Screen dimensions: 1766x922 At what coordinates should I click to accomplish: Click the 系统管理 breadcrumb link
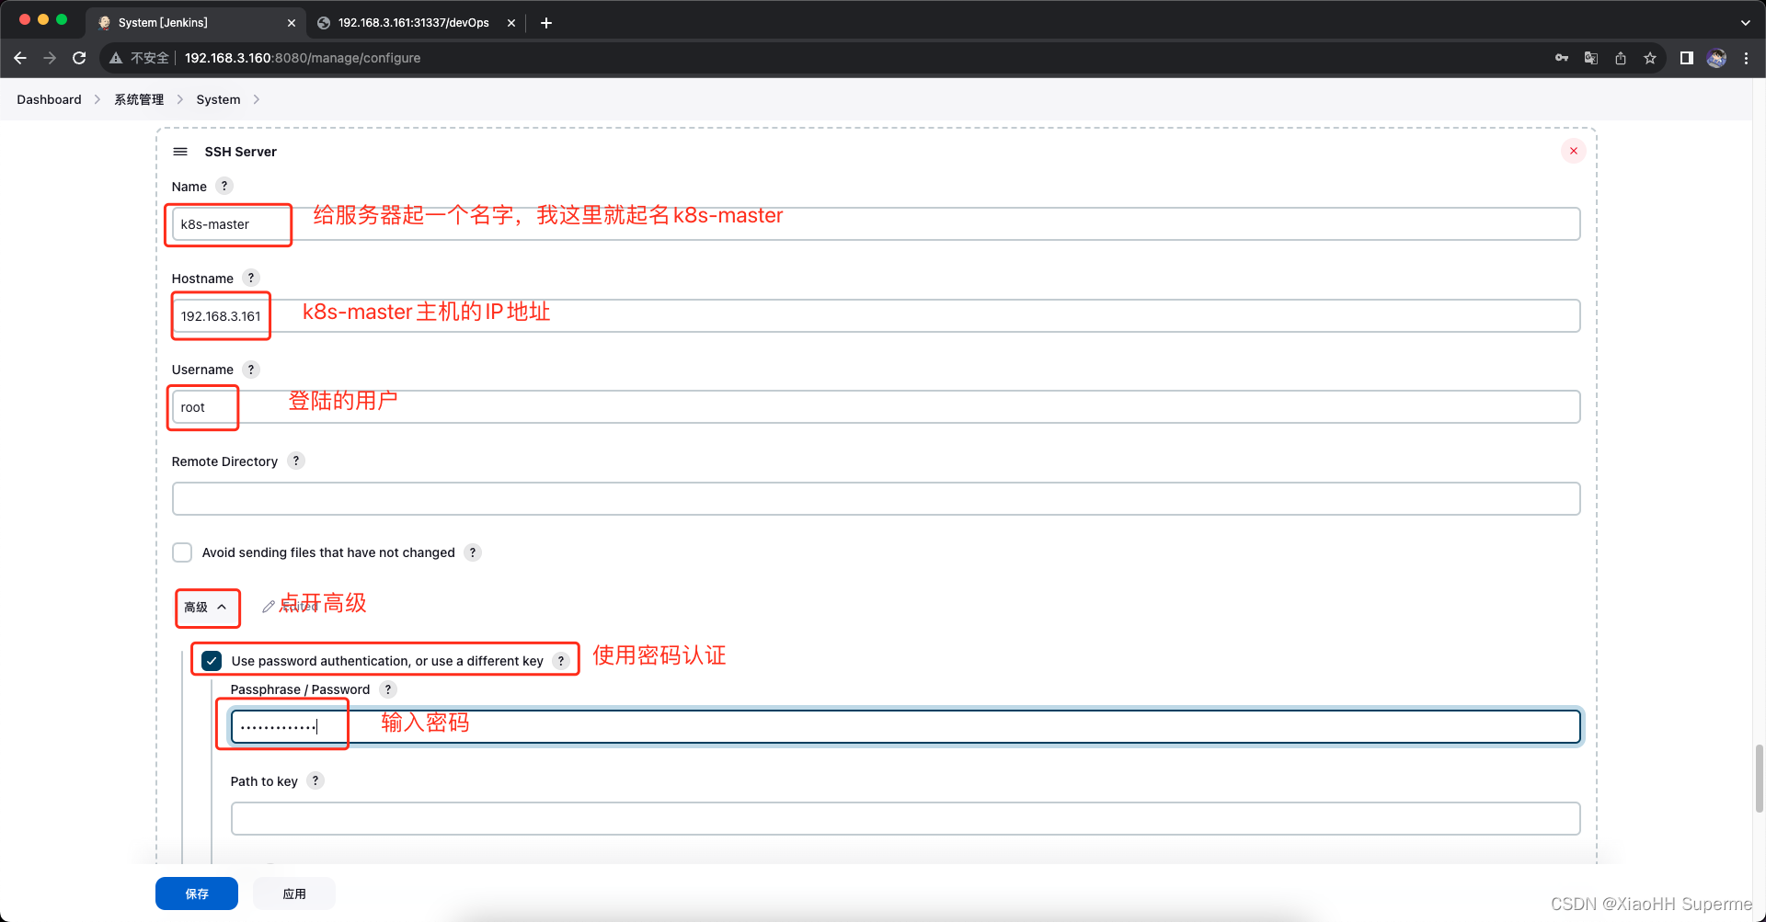(x=139, y=99)
